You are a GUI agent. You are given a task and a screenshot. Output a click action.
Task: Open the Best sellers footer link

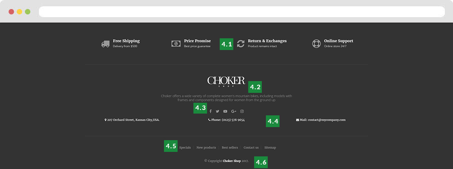tap(230, 147)
